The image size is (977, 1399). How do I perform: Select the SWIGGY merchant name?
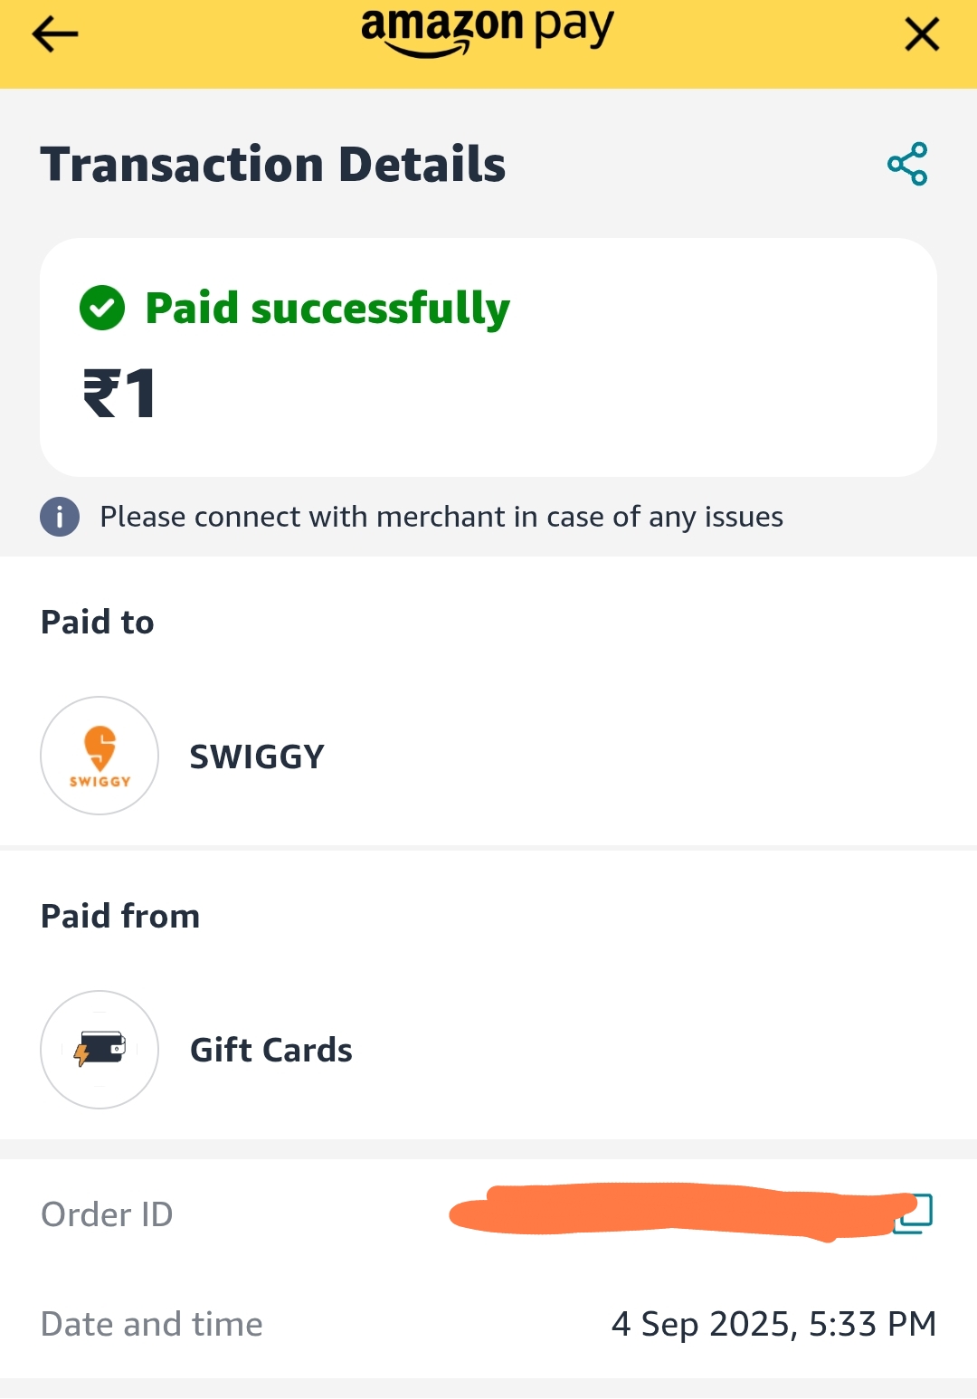(x=257, y=757)
